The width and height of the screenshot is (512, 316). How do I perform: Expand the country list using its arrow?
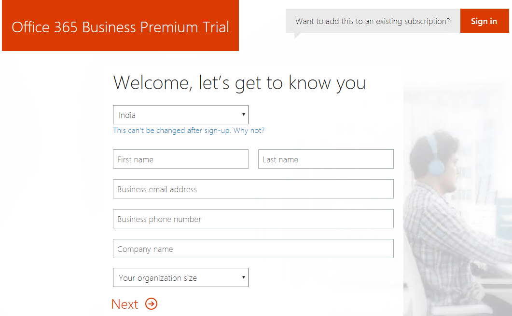click(x=243, y=115)
